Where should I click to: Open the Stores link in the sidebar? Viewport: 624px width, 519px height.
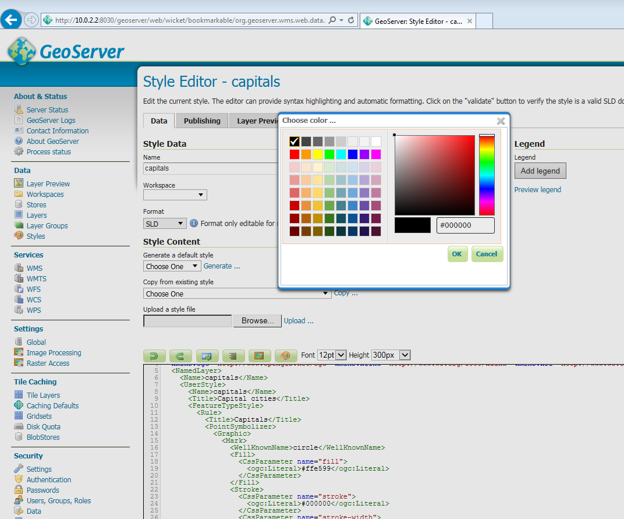pos(36,204)
